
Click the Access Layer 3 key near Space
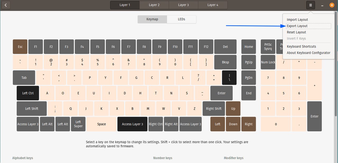coord(132,124)
